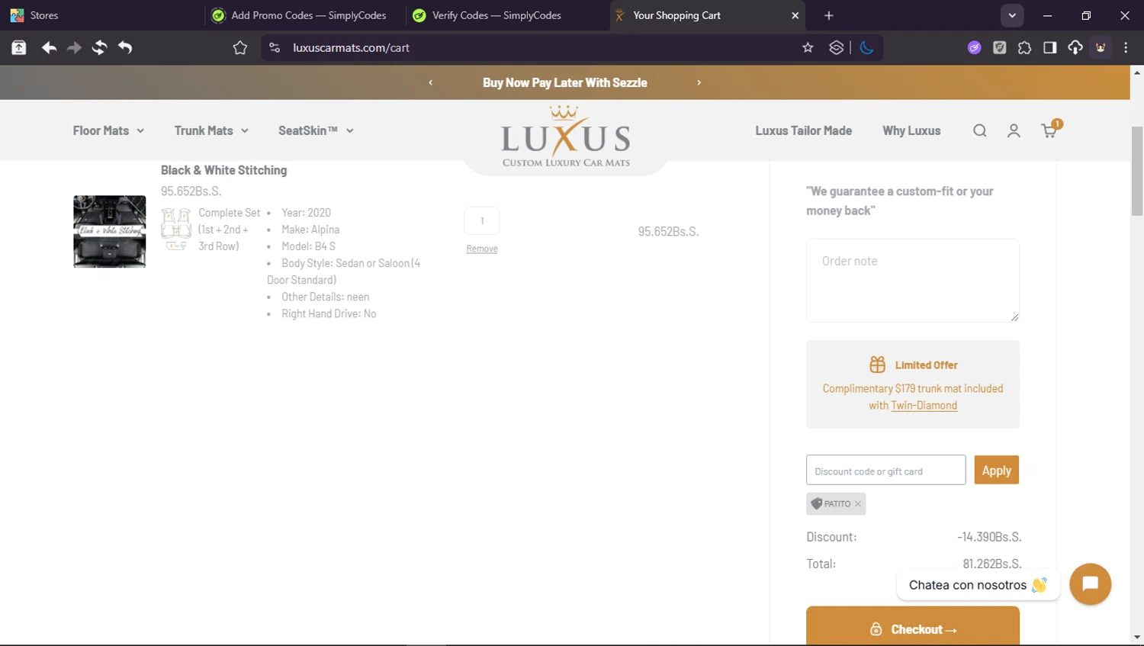1144x646 pixels.
Task: Reload the current page
Action: (x=99, y=47)
